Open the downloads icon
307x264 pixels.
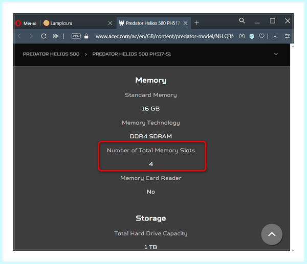point(275,36)
